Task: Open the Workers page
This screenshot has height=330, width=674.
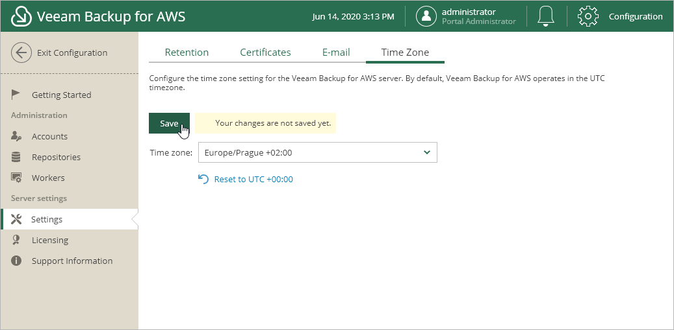Action: point(48,178)
